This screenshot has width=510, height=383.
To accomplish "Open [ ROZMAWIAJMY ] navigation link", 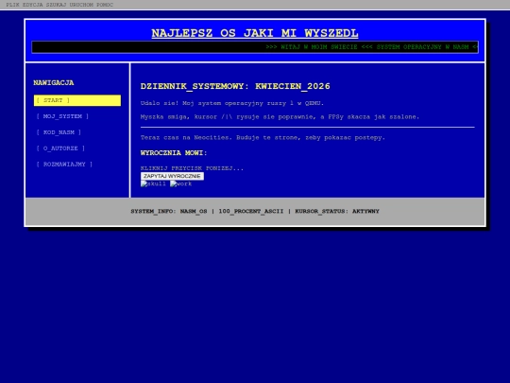I will click(x=64, y=165).
